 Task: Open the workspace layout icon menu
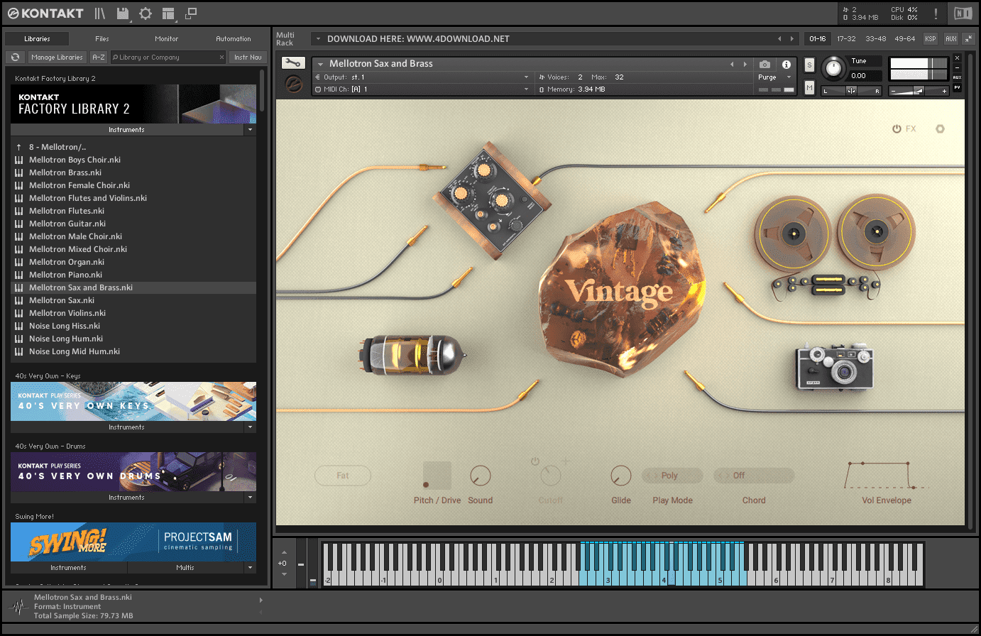[168, 13]
